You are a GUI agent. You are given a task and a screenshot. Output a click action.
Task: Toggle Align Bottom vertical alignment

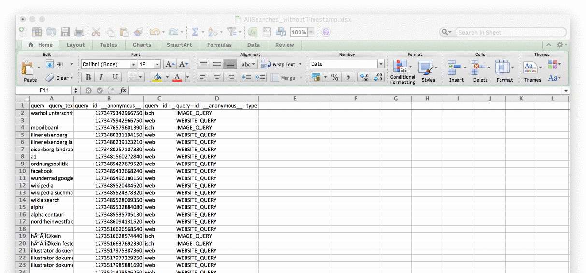(230, 64)
